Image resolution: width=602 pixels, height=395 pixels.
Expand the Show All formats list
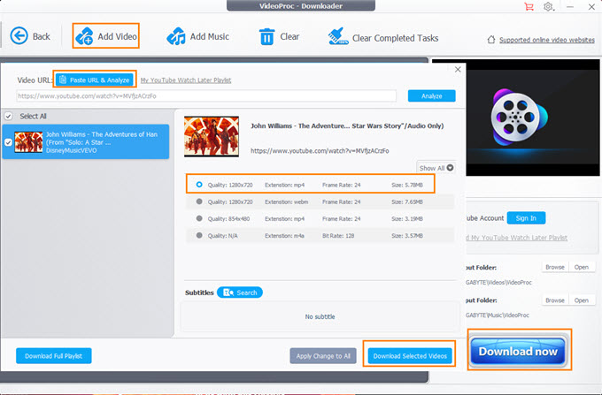tap(436, 168)
